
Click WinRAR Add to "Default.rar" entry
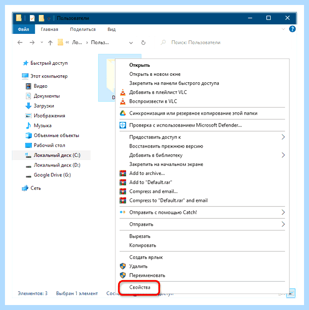[x=202, y=182]
